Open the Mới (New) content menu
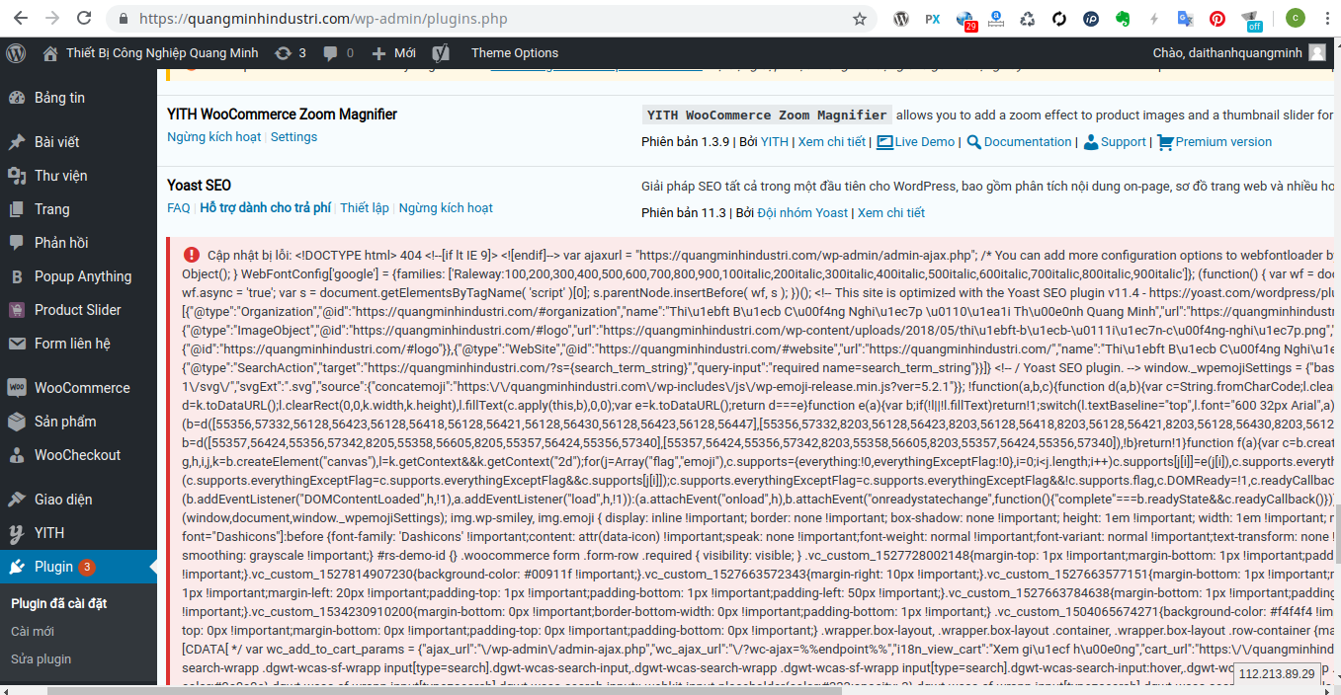1341x695 pixels. tap(393, 53)
